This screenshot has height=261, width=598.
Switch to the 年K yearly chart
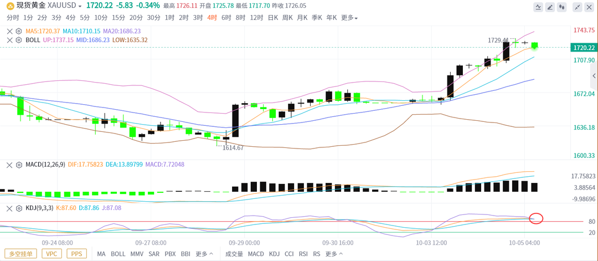(332, 18)
